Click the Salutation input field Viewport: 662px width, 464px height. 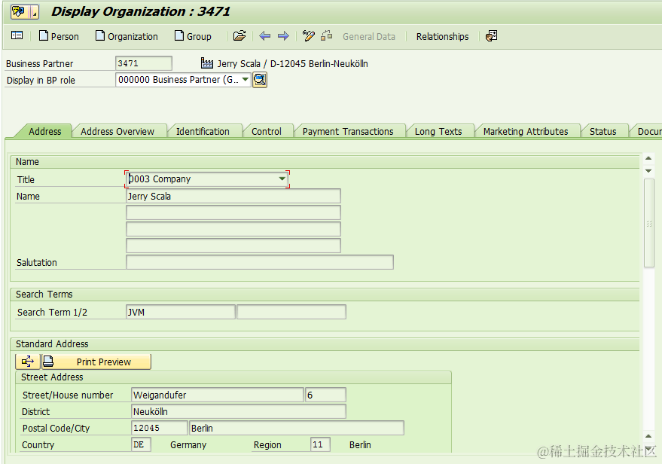(260, 262)
